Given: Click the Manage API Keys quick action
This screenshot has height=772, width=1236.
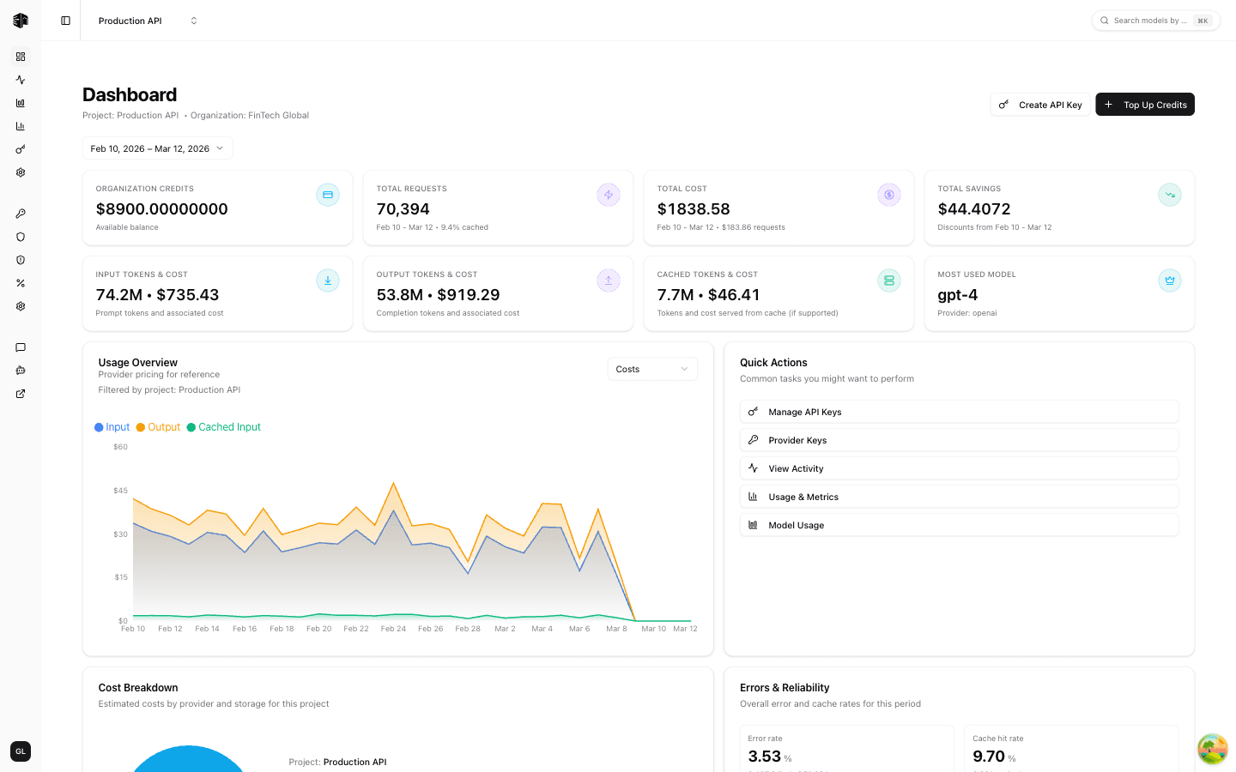Looking at the screenshot, I should 959,411.
